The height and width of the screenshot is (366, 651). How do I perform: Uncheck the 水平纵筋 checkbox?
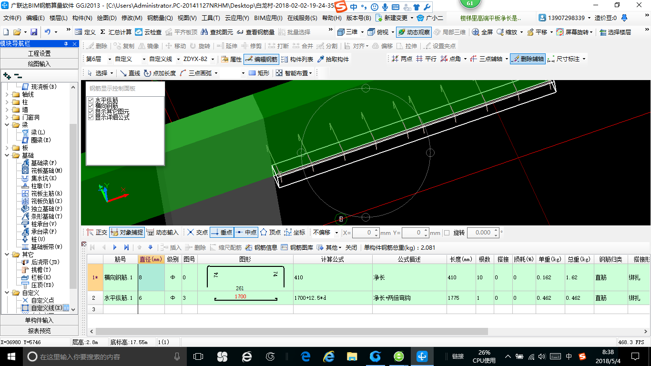click(x=91, y=100)
